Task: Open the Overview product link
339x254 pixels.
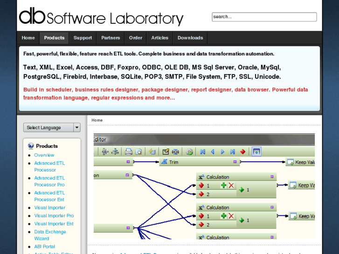Action: [x=44, y=155]
